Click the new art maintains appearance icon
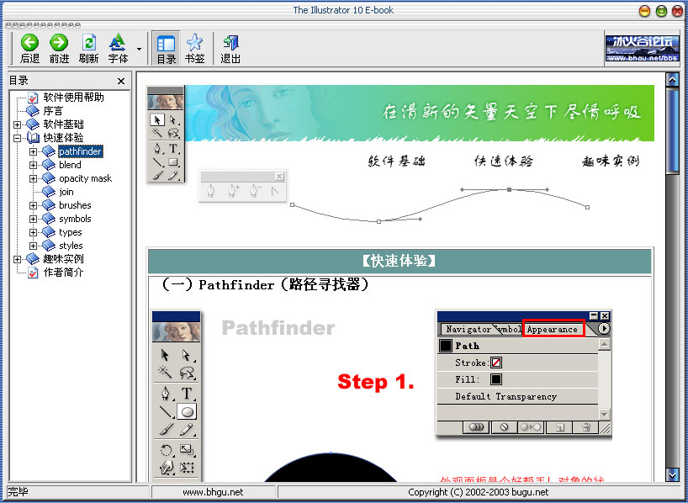The width and height of the screenshot is (688, 503). pos(476,427)
